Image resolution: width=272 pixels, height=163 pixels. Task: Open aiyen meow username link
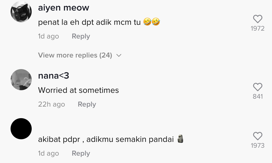click(x=64, y=8)
